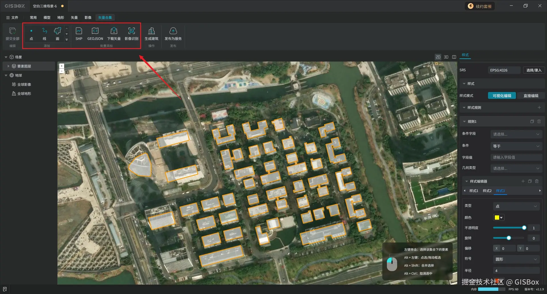Open the split-view icon next to 3D

pos(454,57)
